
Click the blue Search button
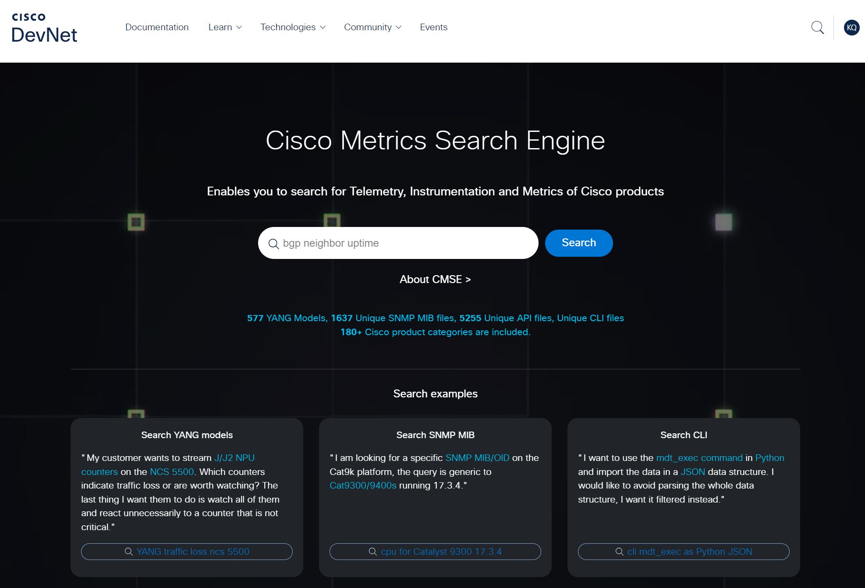coord(579,243)
